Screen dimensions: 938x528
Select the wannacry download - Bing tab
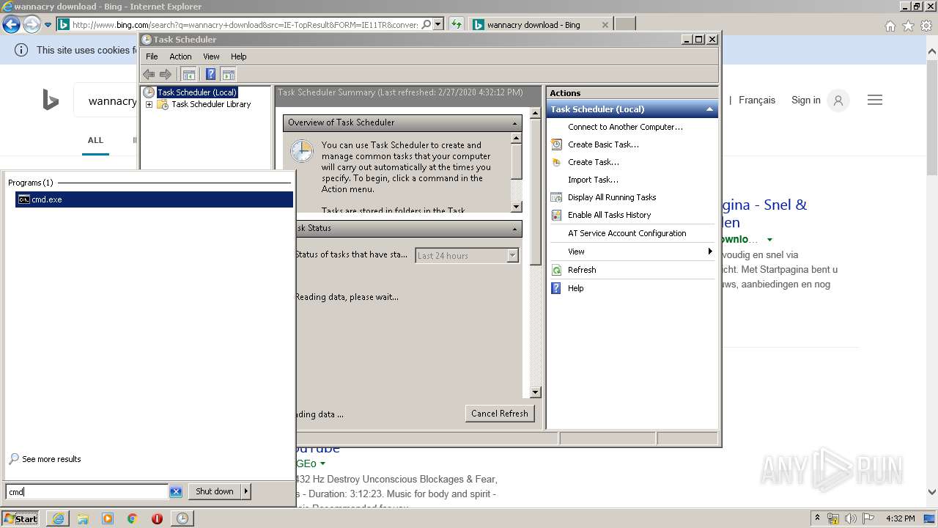(540, 24)
